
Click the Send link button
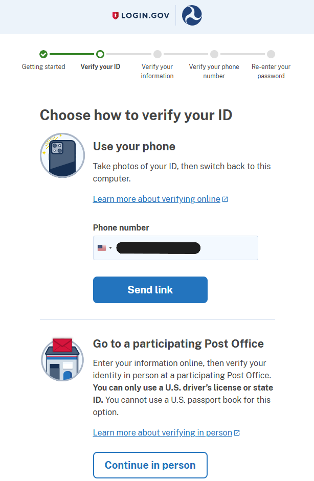[150, 289]
